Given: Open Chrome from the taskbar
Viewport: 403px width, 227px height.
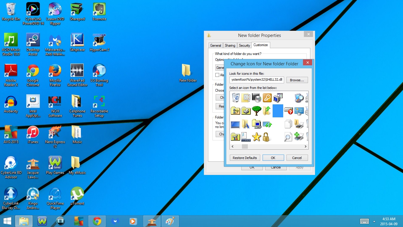Looking at the screenshot, I should 97,221.
